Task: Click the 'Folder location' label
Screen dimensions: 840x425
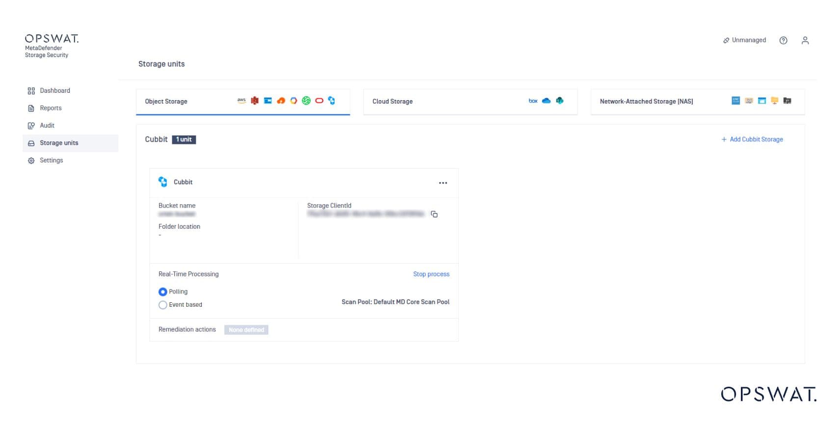Action: [x=179, y=226]
